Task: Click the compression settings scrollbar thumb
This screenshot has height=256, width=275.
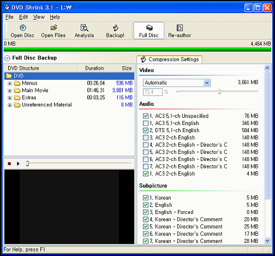Action: click(x=267, y=135)
